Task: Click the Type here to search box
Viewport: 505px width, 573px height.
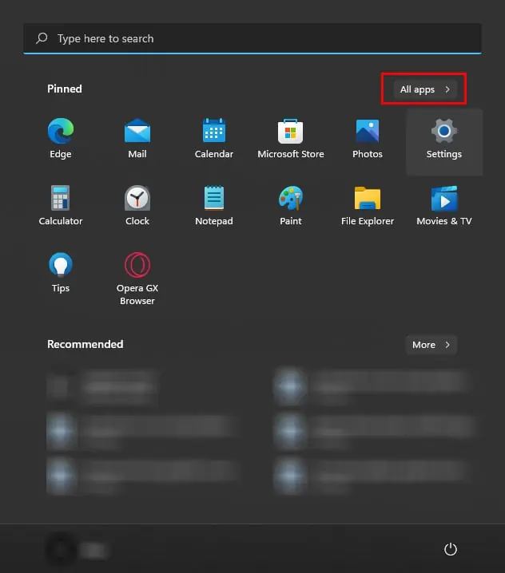Action: pyautogui.click(x=252, y=38)
